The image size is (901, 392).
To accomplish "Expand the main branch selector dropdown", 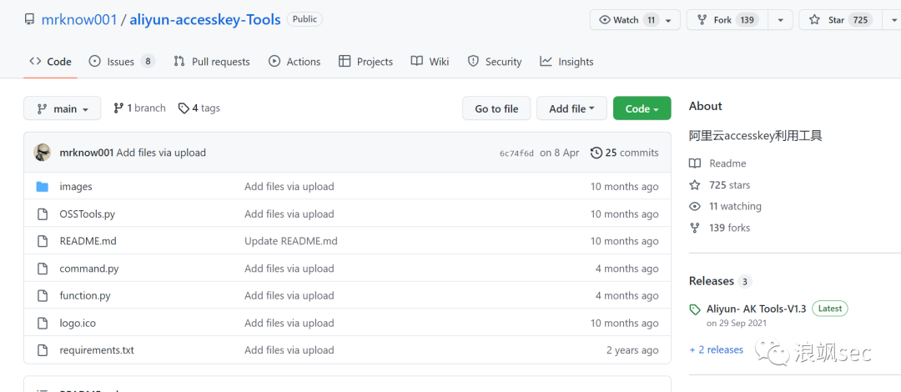I will click(x=62, y=108).
